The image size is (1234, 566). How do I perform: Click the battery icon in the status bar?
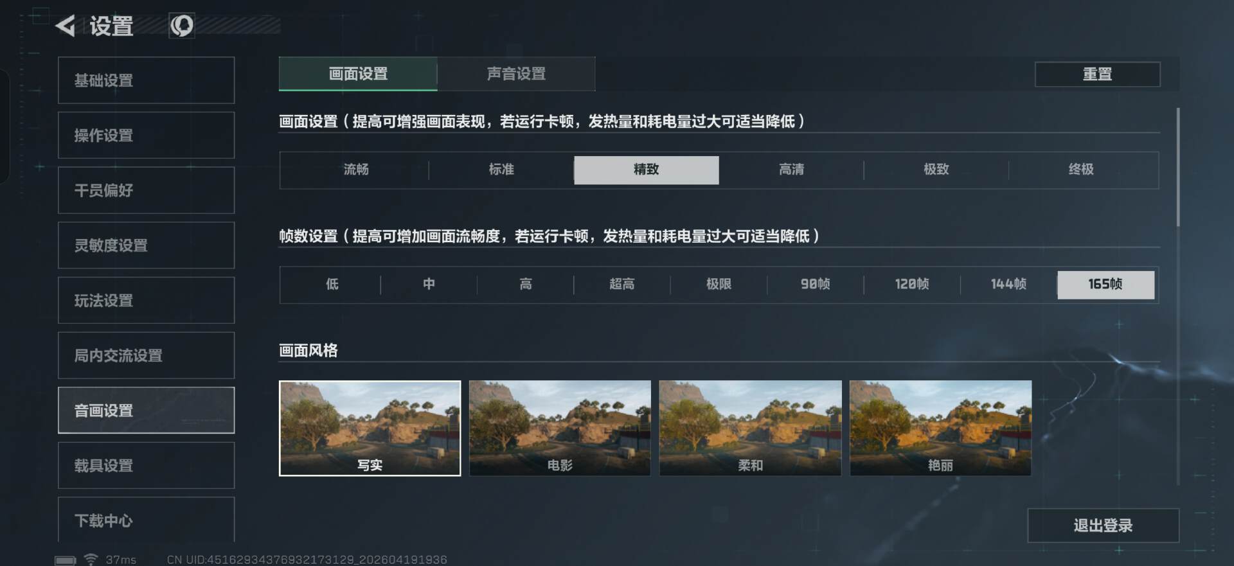pos(66,560)
